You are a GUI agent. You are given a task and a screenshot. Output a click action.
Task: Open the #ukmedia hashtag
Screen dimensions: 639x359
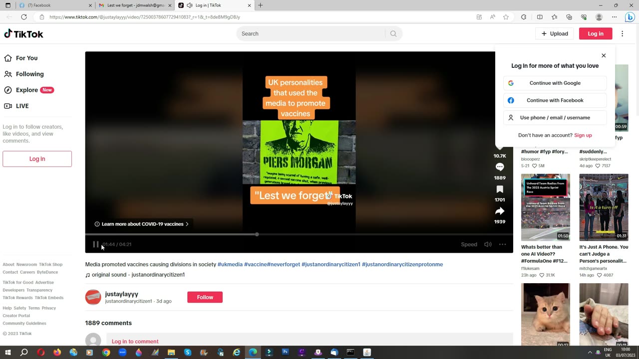[230, 264]
